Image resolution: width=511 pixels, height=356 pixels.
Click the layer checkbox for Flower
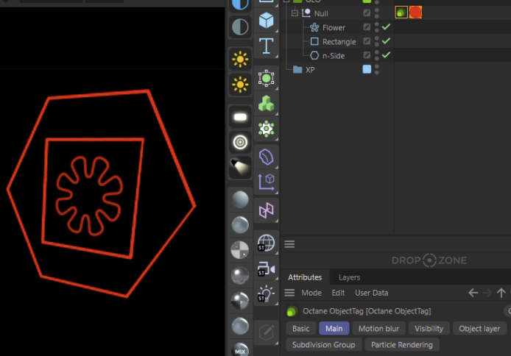(x=367, y=27)
